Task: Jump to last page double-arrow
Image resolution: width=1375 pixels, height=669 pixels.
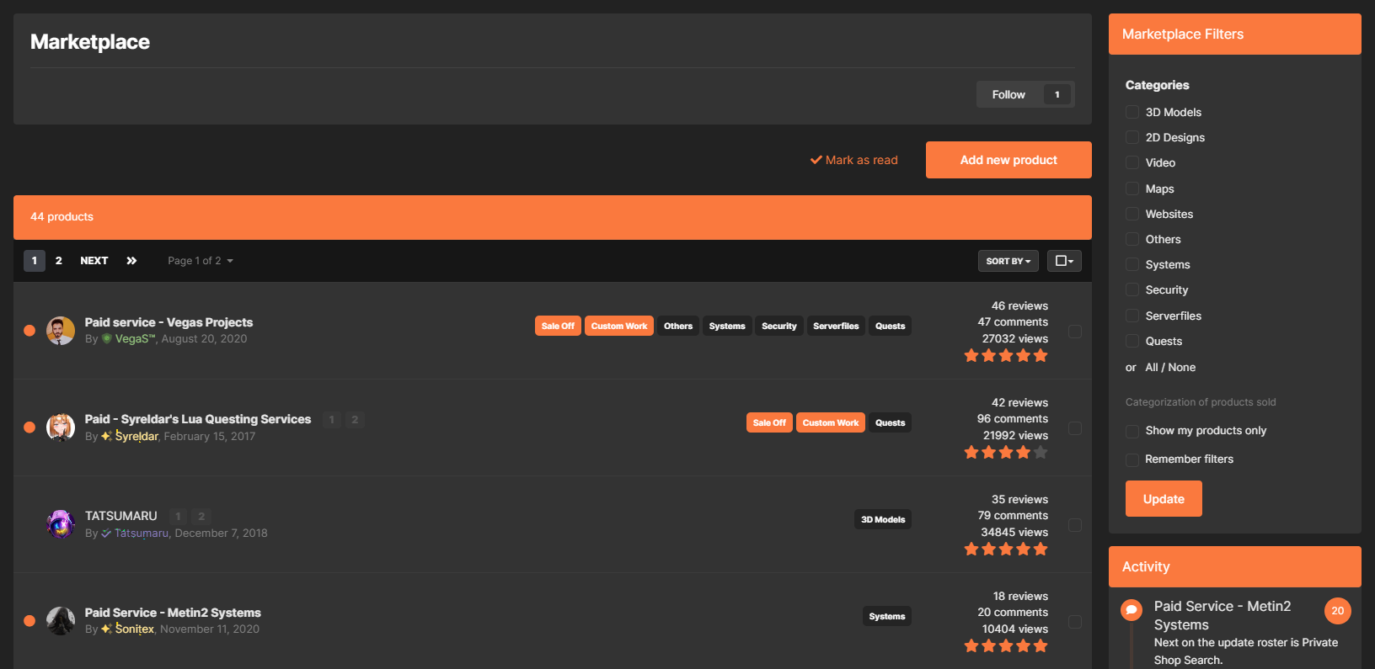Action: [131, 261]
